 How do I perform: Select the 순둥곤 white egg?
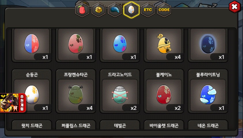[32, 95]
